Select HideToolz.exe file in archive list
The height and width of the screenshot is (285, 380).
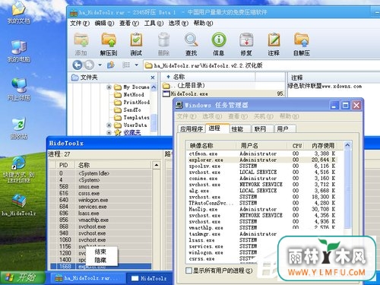(189, 94)
